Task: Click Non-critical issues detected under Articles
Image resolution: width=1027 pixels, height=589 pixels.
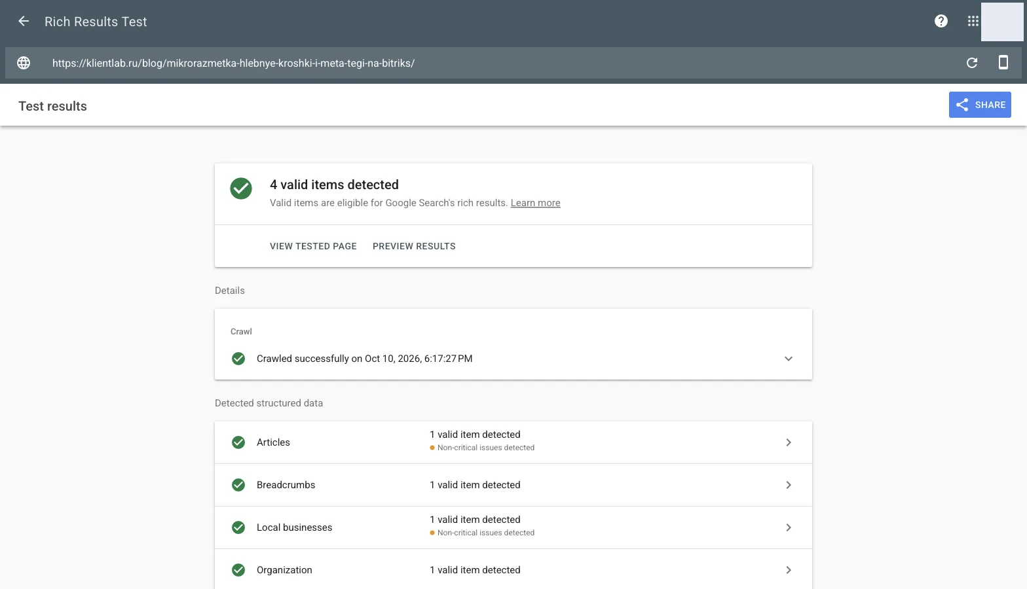Action: tap(486, 448)
